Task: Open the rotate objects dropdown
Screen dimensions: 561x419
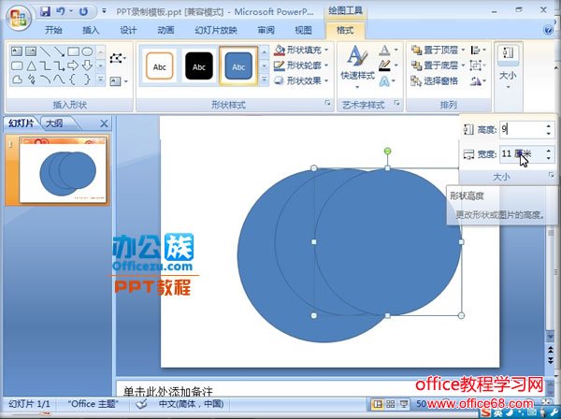Action: point(479,81)
